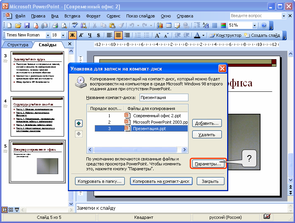The image size is (295, 223).
Task: Open the Параметры... button
Action: 208,164
